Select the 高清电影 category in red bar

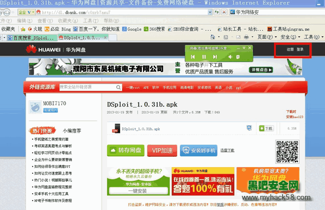pos(187,87)
